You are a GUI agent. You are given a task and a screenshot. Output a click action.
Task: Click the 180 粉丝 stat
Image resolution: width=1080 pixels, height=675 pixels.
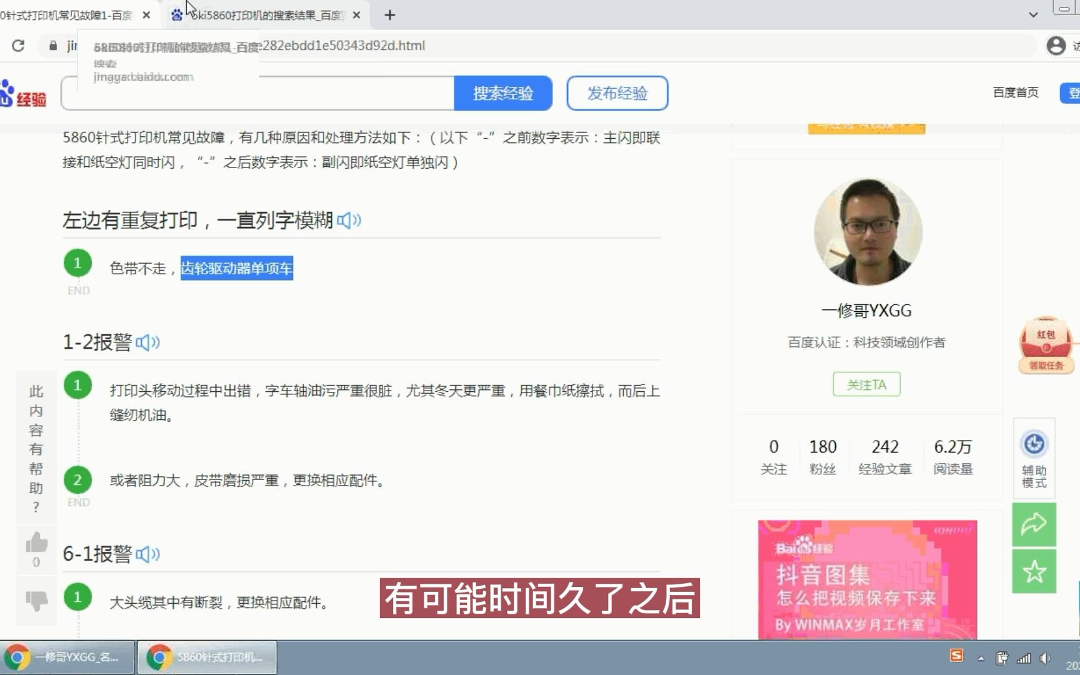822,457
